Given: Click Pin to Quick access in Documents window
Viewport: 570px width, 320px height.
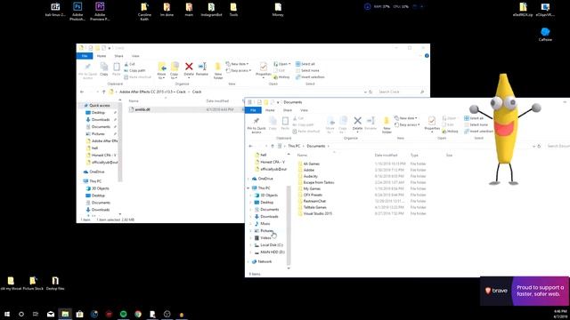Looking at the screenshot, I should tap(256, 125).
